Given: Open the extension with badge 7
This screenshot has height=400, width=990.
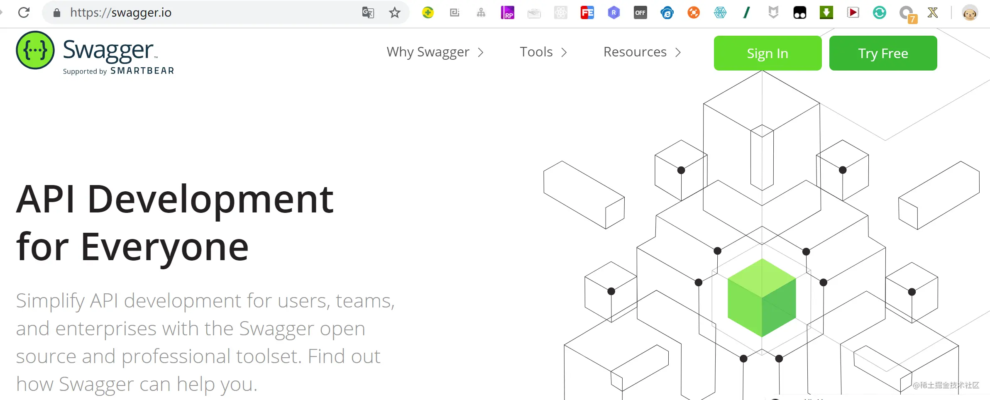Looking at the screenshot, I should (907, 14).
